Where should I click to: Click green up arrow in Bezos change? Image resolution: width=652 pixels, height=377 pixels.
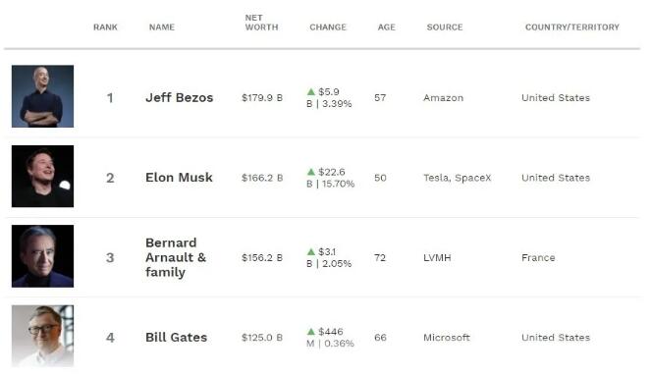pos(311,92)
